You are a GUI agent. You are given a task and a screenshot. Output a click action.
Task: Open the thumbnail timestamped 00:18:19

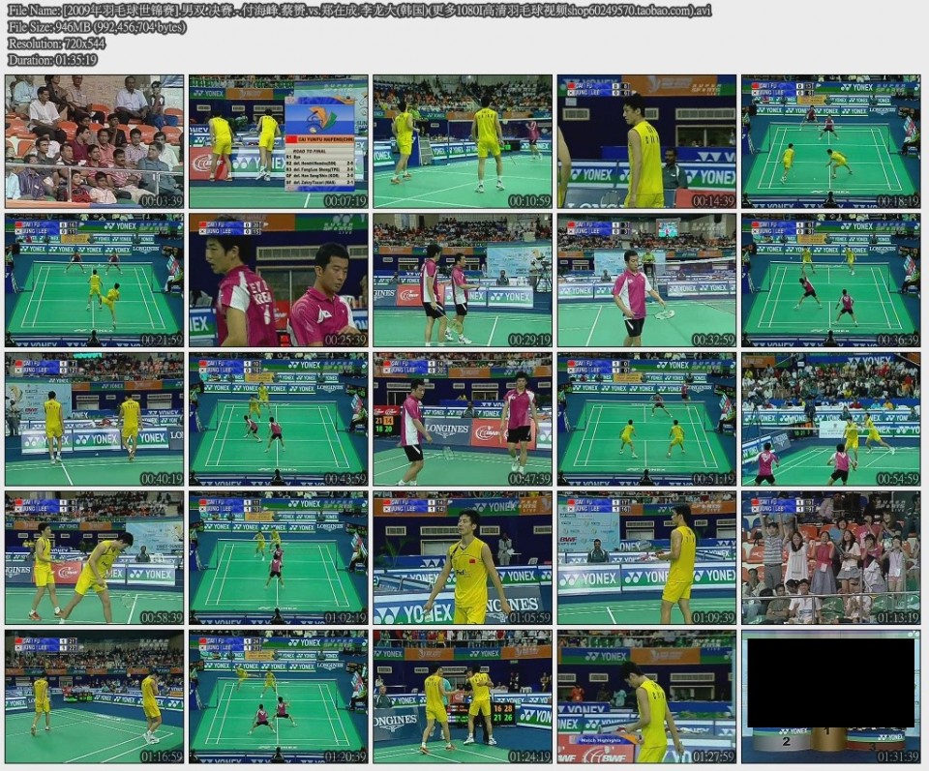coord(831,141)
